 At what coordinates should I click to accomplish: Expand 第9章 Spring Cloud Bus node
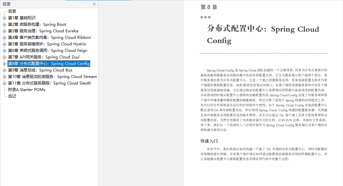click(4, 70)
